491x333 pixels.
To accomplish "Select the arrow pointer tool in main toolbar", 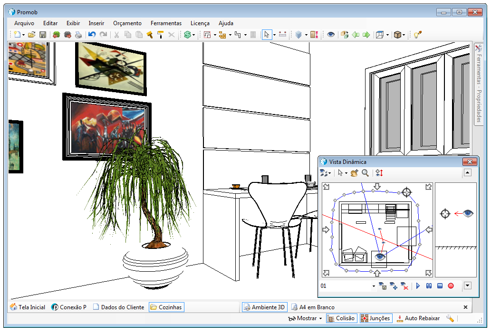I will (x=267, y=35).
